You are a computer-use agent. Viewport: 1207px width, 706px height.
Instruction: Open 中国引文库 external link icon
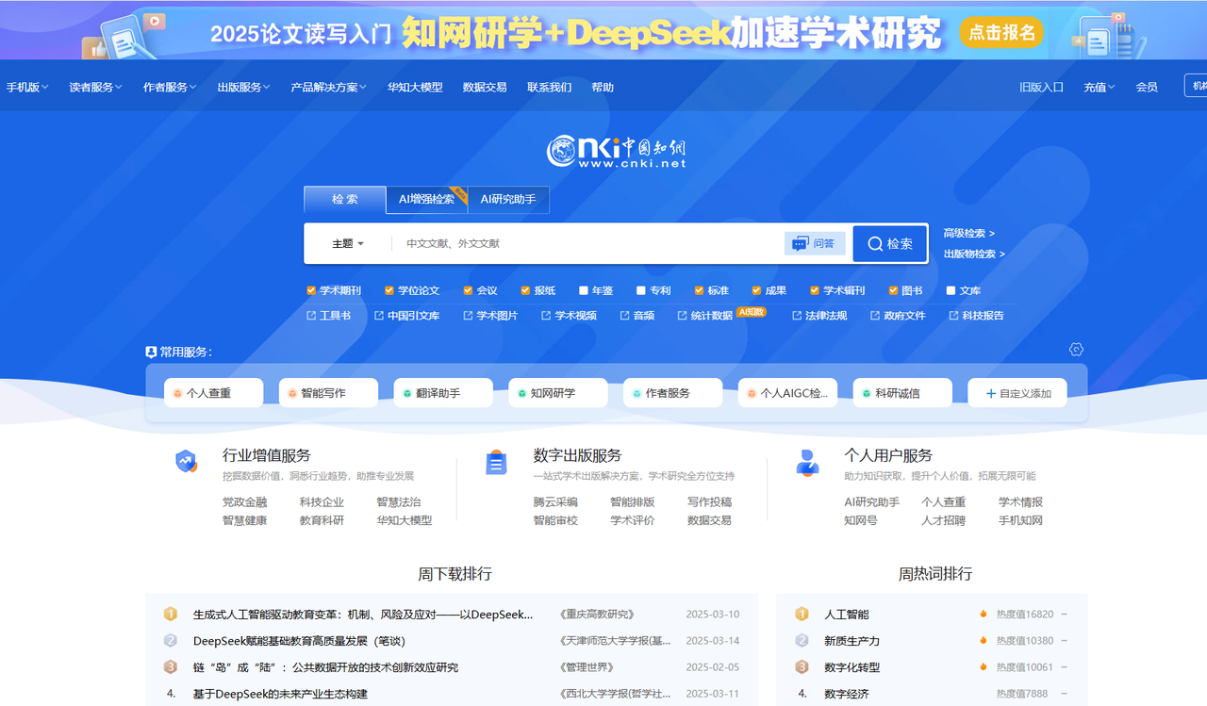click(379, 316)
